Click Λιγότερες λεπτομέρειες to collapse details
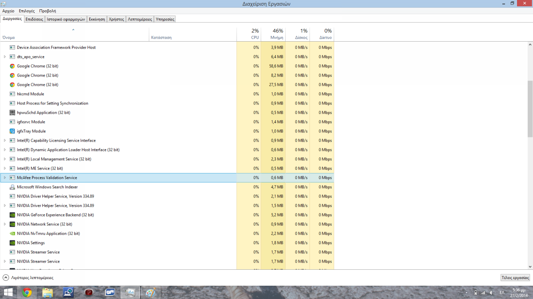 (28, 278)
